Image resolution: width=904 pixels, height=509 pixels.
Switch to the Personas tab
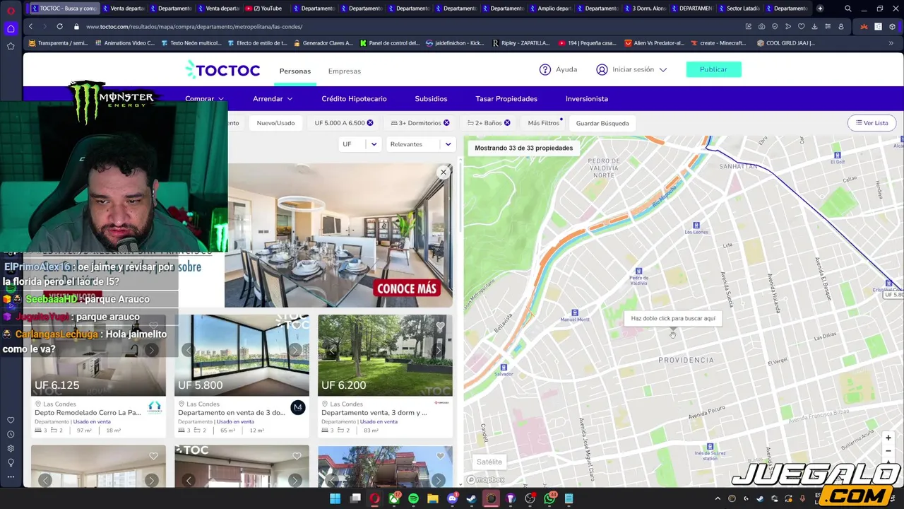click(x=295, y=71)
